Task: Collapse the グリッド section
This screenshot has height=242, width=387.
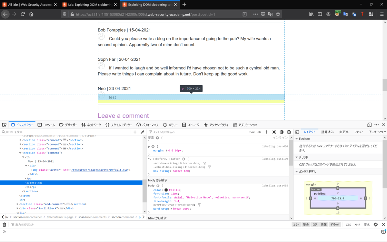Action: tap(296, 157)
